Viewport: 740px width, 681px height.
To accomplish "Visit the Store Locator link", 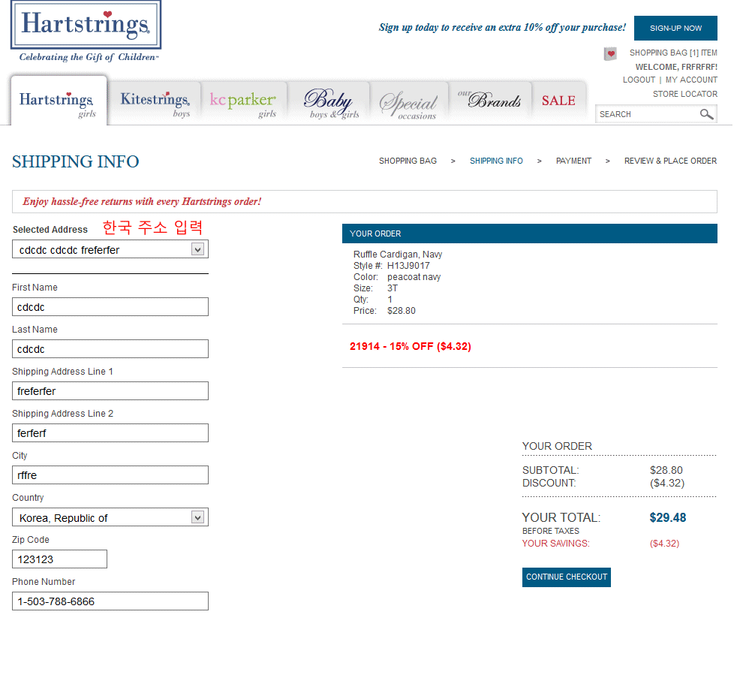I will coord(684,94).
